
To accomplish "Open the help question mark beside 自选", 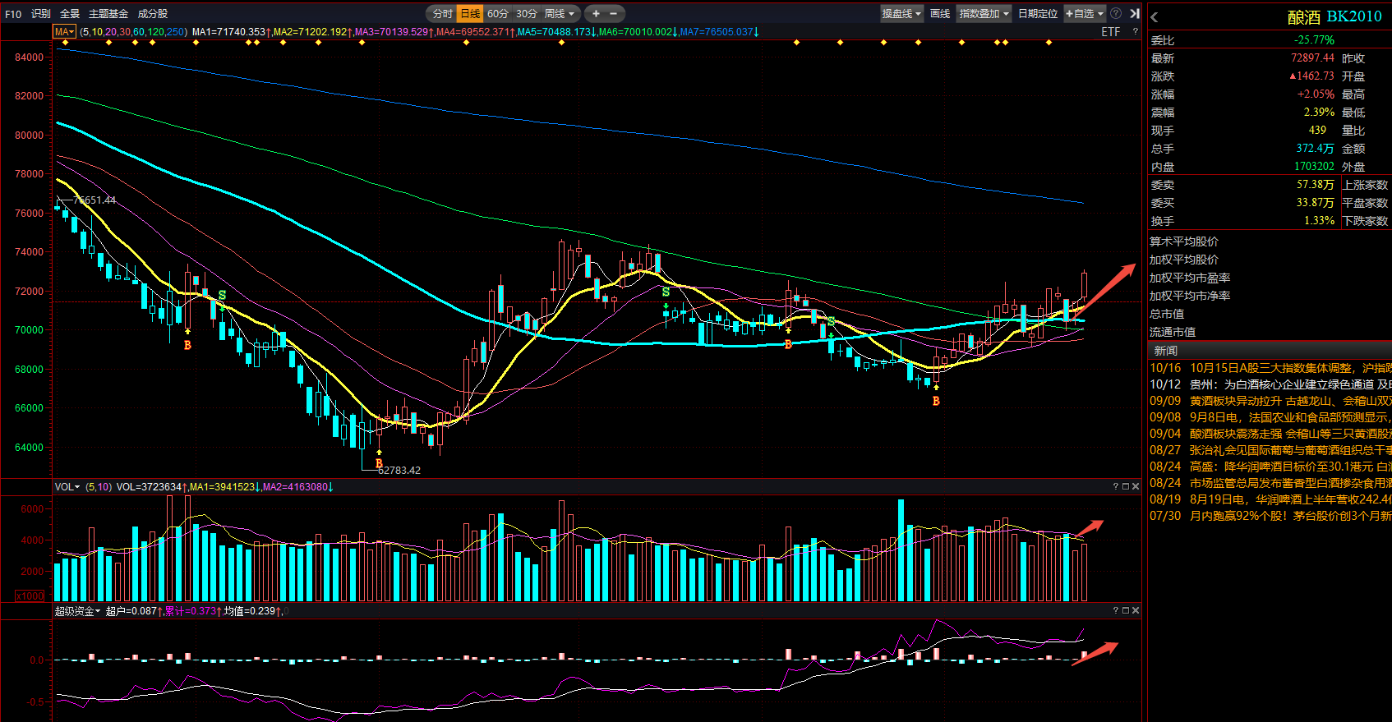I will [1116, 14].
